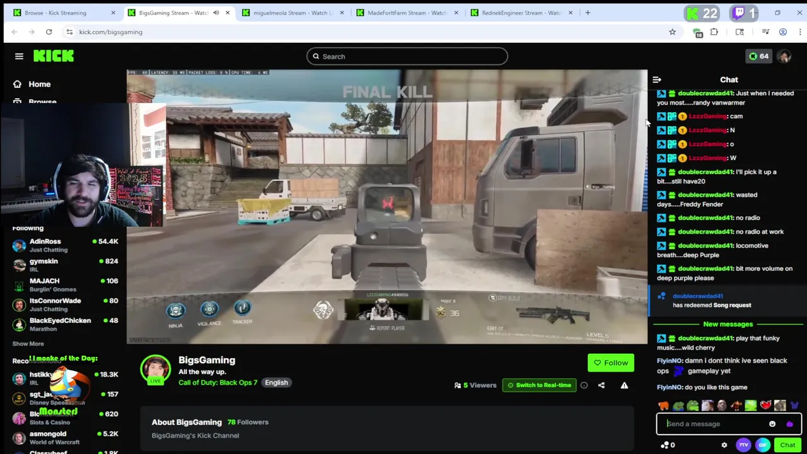Bookmark this page star
The height and width of the screenshot is (454, 807).
pyautogui.click(x=672, y=32)
